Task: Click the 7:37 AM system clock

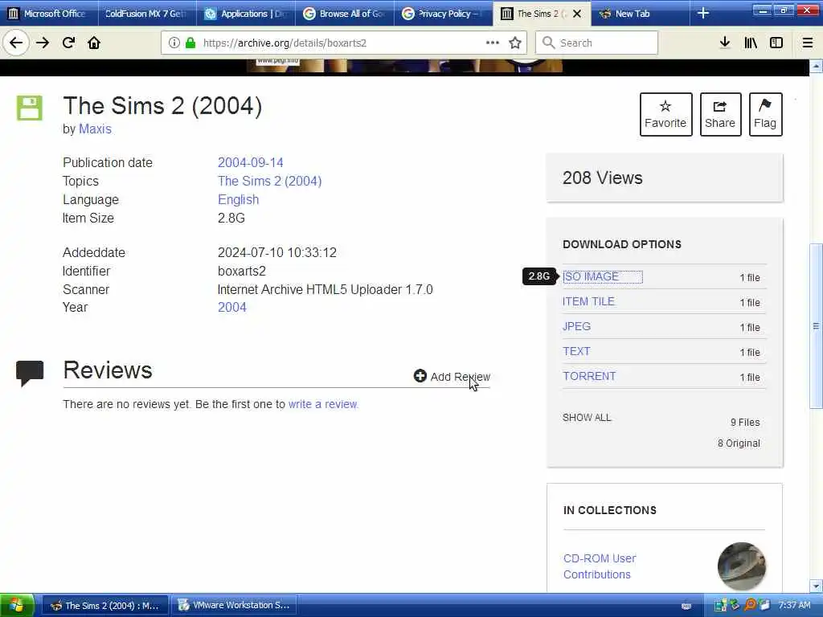Action: pos(794,605)
